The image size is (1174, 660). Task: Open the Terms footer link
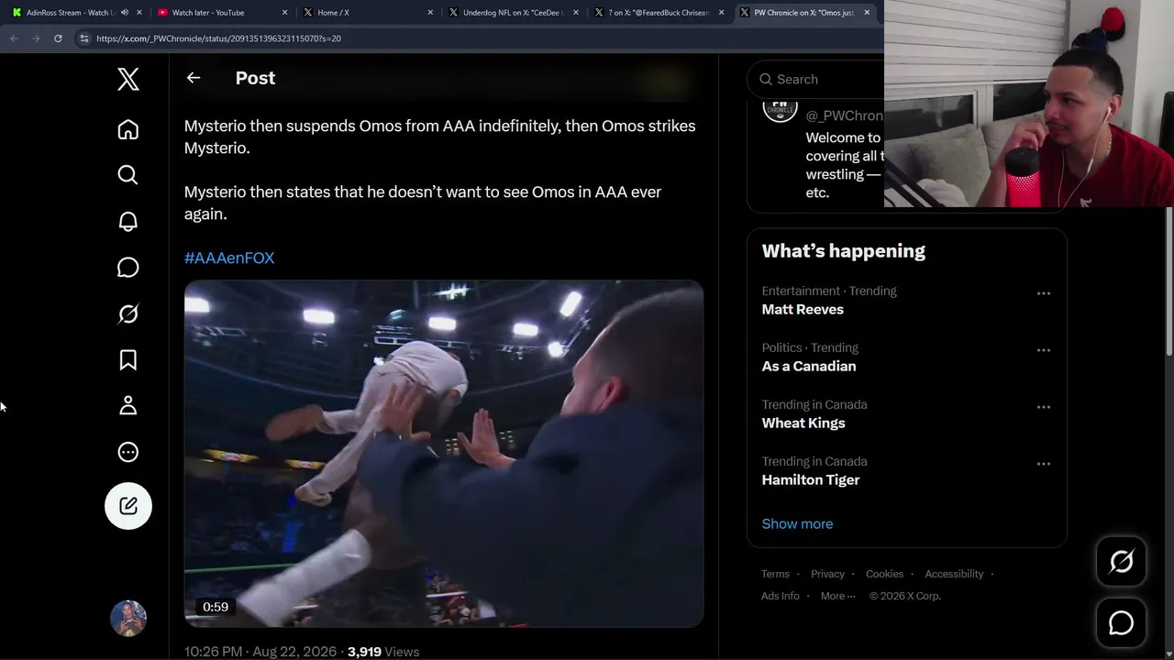pos(775,574)
